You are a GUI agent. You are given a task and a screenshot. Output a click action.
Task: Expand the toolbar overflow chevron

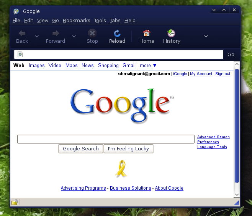(206, 36)
